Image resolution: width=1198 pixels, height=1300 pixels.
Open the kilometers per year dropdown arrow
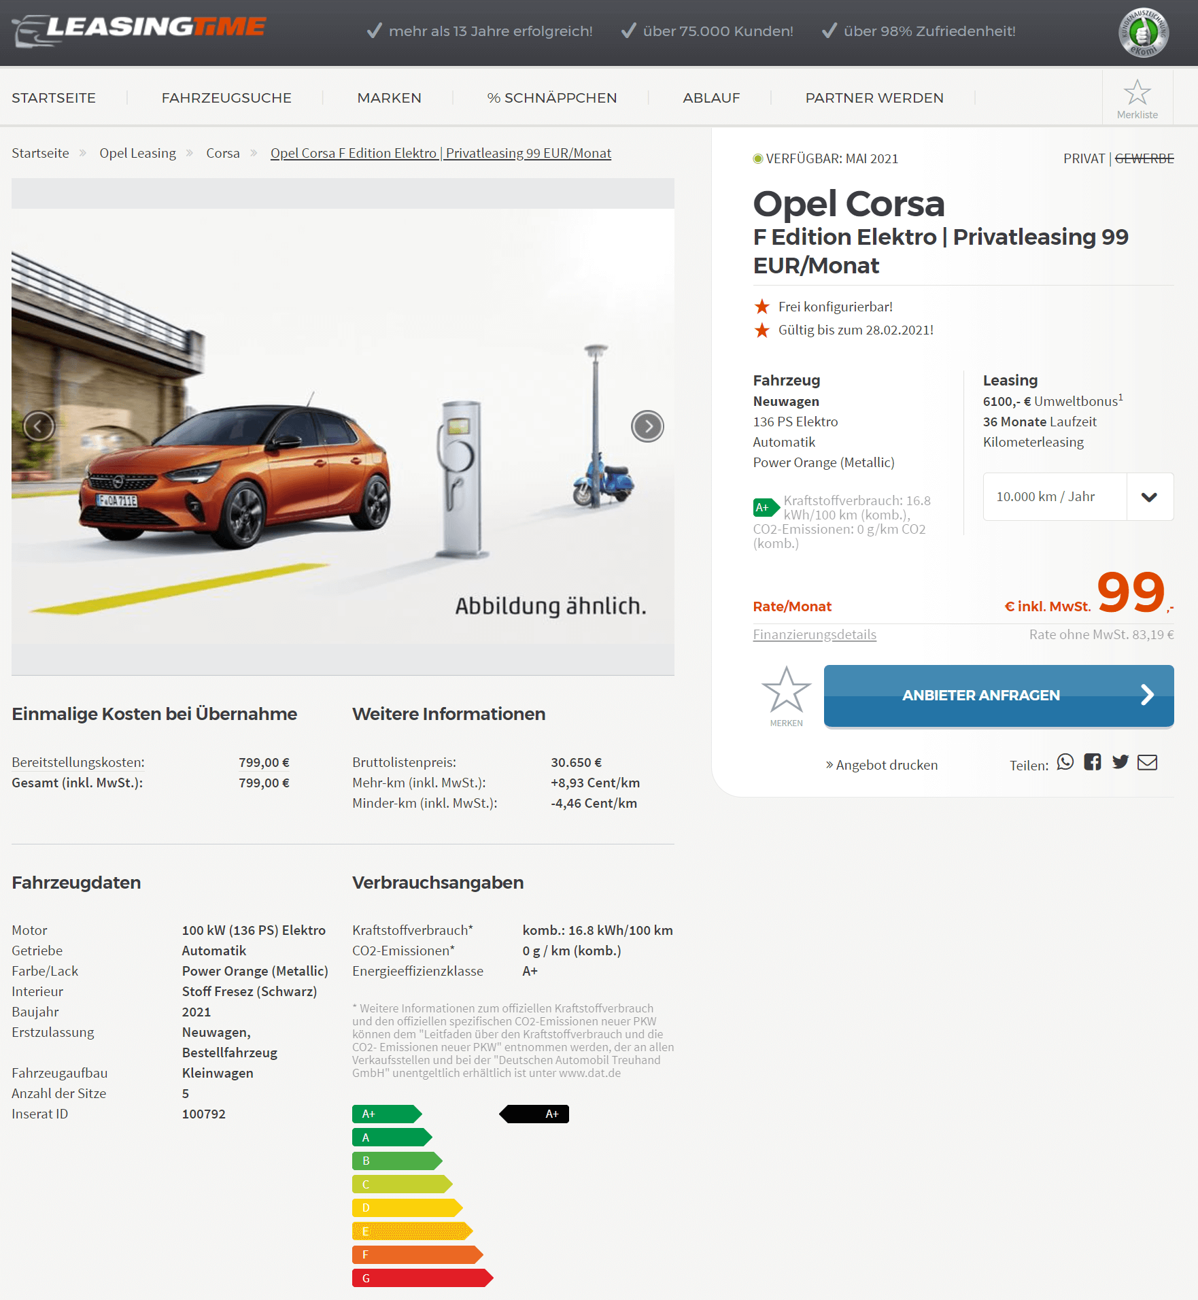click(x=1150, y=497)
